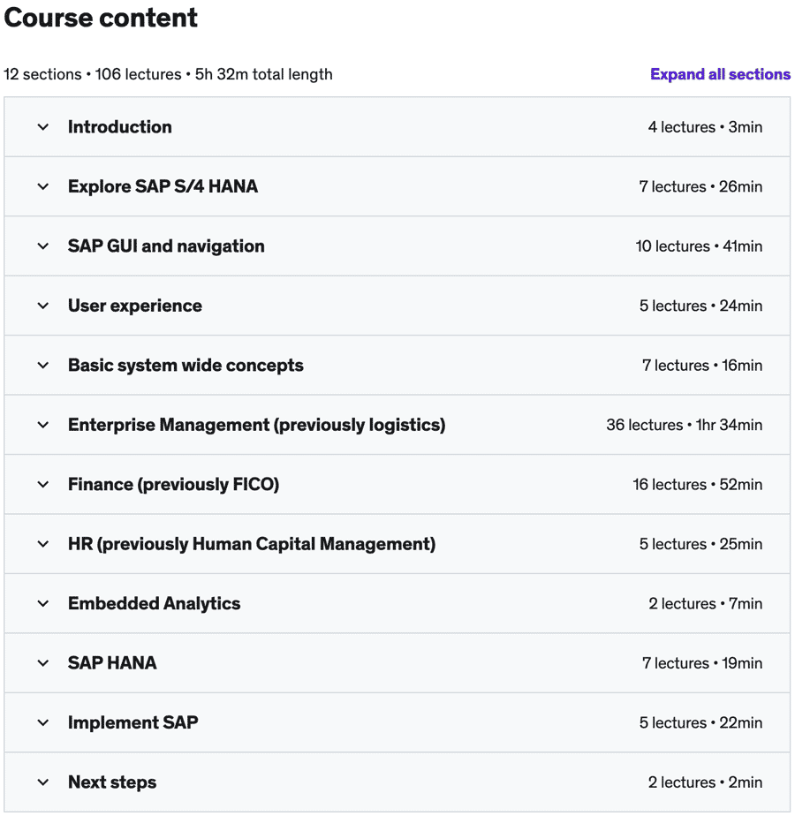The width and height of the screenshot is (795, 816).
Task: Open Enterprise Management (previously logistics) title
Action: click(256, 425)
